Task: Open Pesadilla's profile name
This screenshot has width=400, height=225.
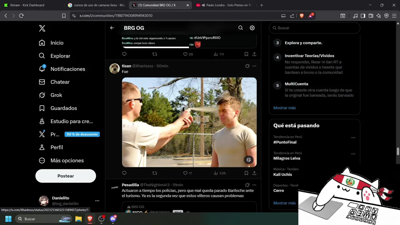Action: pos(130,185)
